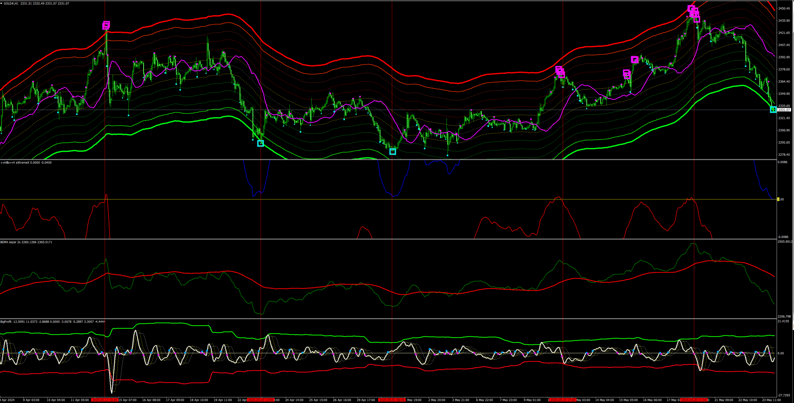
Task: Click the BigProfit indicator label
Action: tap(6, 322)
